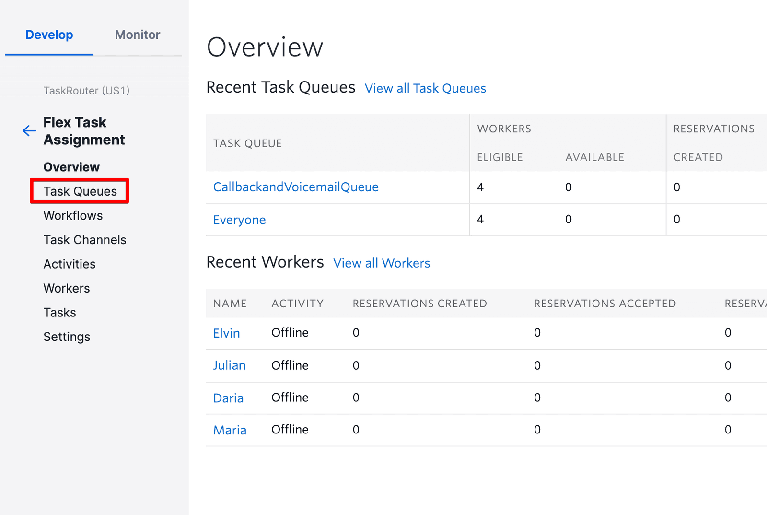
Task: Open the CallbackandVoicemailQueue task queue
Action: tap(296, 187)
